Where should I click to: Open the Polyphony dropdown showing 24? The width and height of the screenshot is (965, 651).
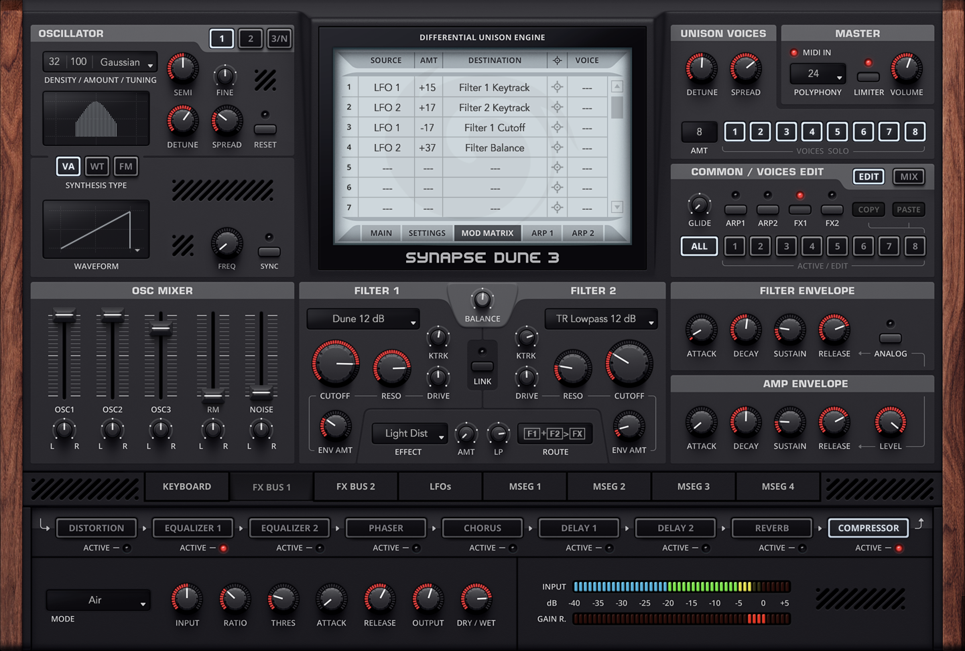click(817, 74)
